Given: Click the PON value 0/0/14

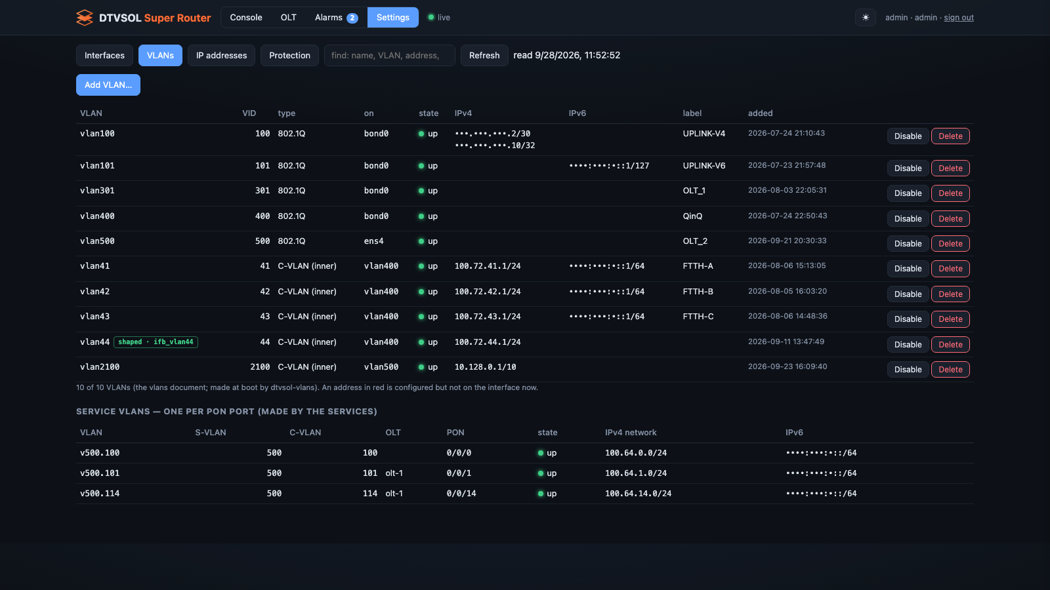Looking at the screenshot, I should point(461,494).
